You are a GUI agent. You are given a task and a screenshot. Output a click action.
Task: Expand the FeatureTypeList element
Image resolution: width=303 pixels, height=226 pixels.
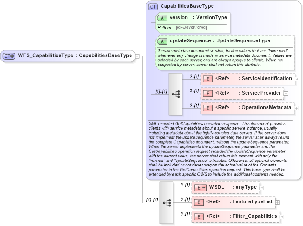tap(278, 202)
